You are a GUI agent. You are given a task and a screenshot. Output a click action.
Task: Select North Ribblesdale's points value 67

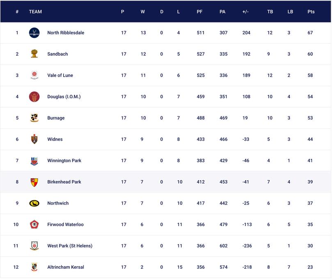310,33
